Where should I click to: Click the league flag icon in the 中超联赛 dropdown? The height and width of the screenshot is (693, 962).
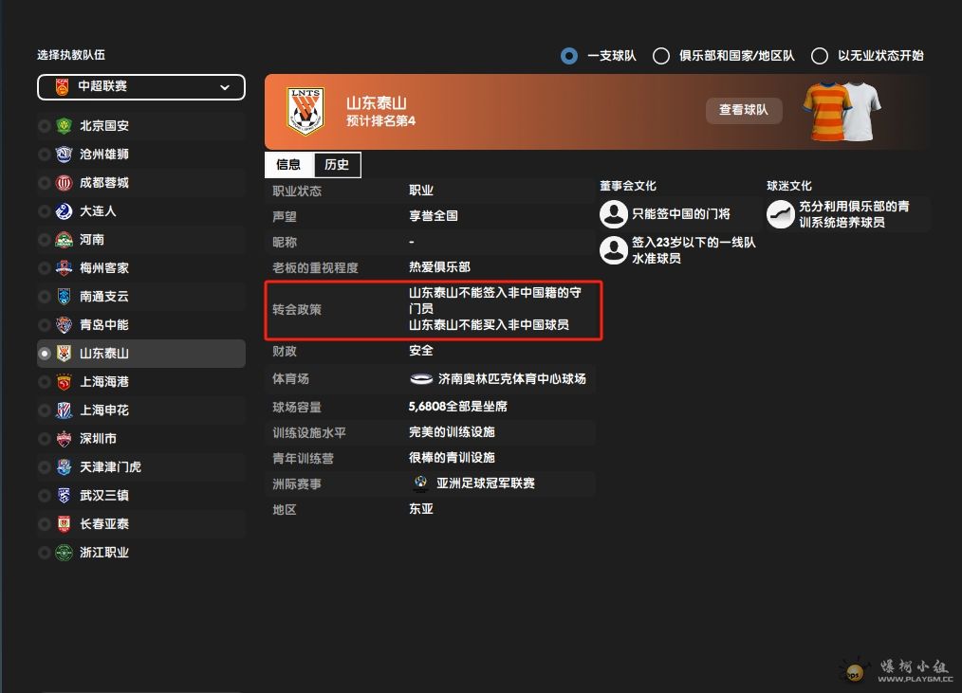(62, 86)
